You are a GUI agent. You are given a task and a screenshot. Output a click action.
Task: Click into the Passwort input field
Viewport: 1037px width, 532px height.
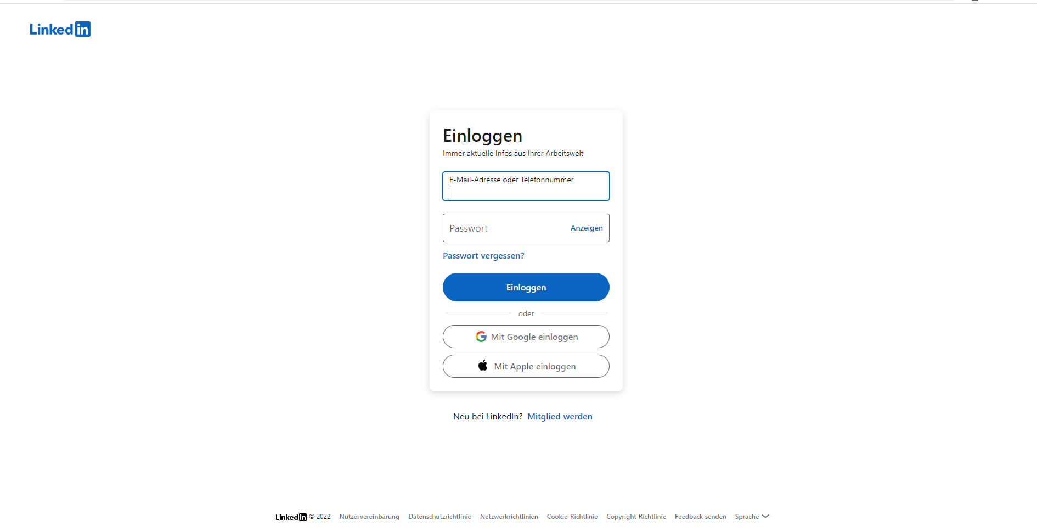505,228
